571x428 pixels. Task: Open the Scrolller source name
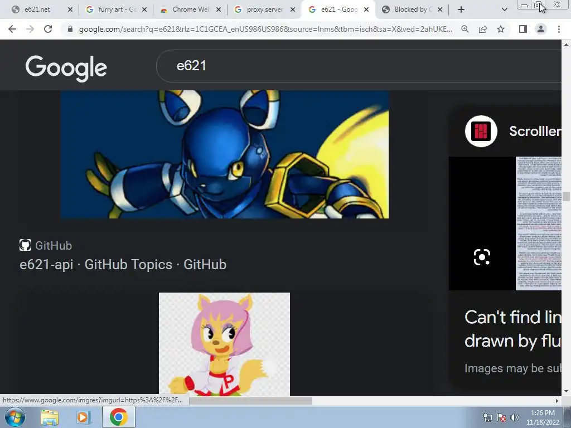(x=535, y=131)
